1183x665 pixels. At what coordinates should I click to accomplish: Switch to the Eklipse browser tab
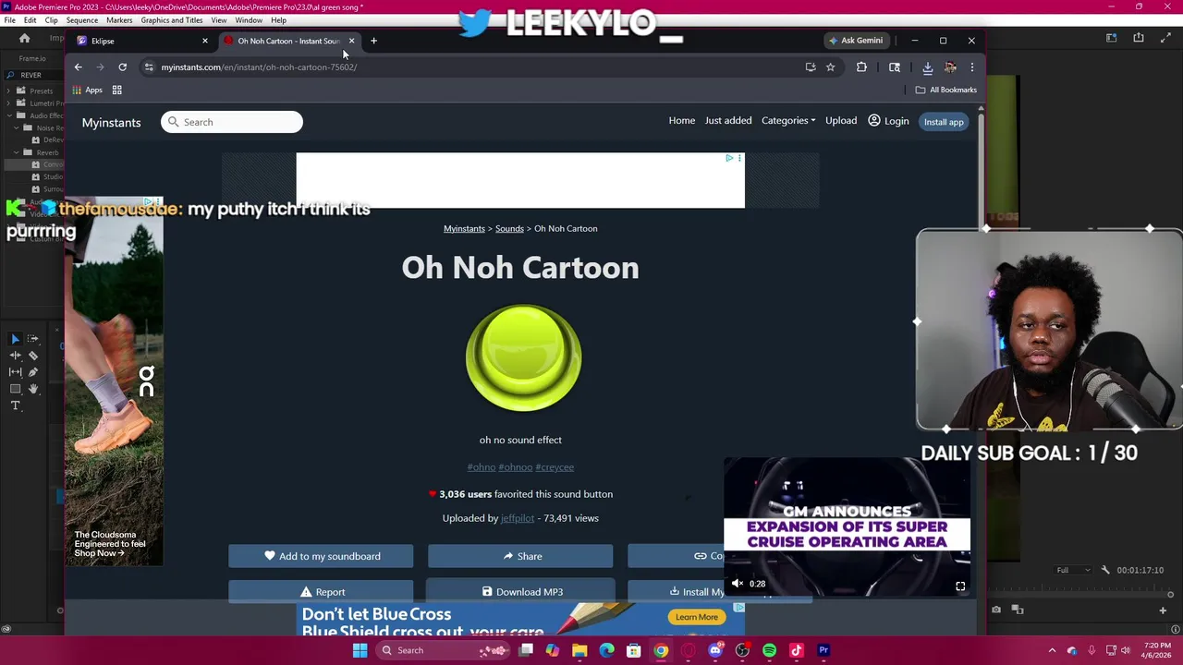[140, 41]
